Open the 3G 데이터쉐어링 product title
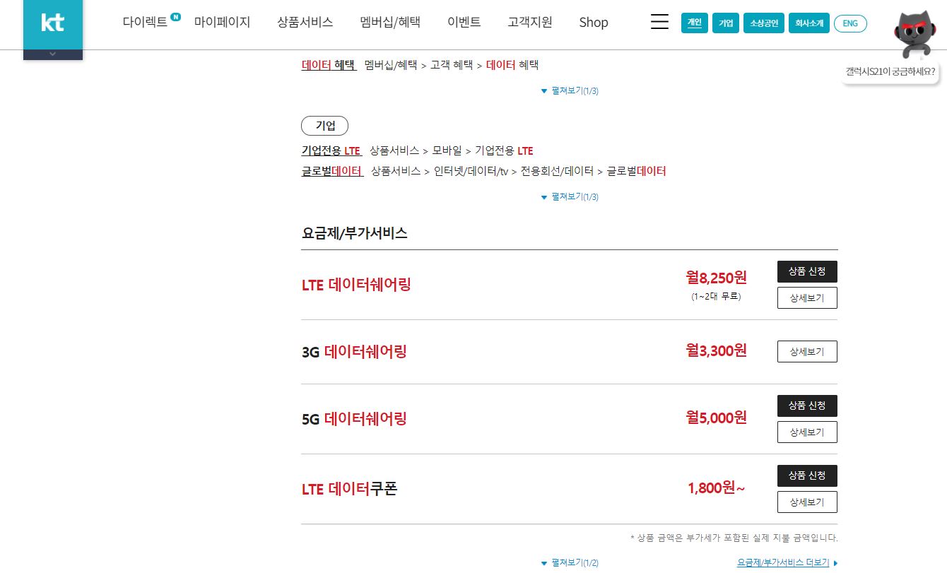The image size is (947, 573). (354, 351)
